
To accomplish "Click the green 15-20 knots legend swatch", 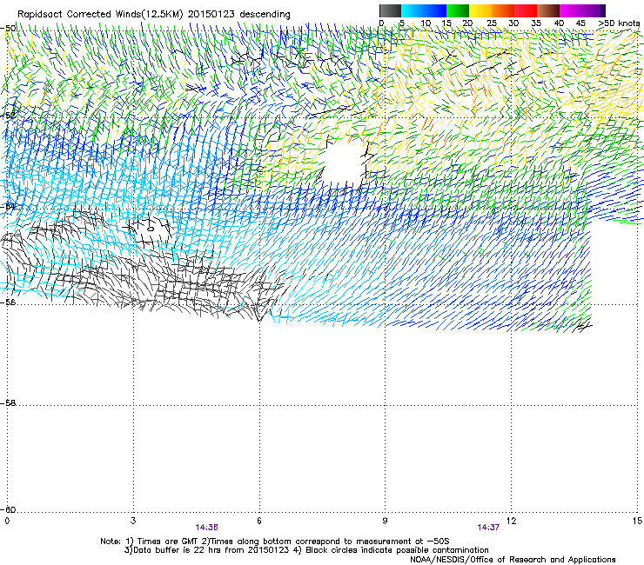I will [458, 10].
